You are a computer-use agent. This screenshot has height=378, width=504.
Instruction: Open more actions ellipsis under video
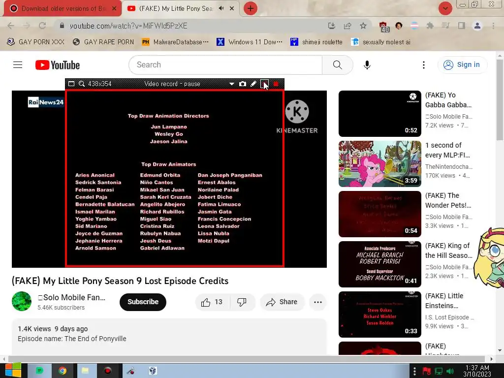click(318, 302)
